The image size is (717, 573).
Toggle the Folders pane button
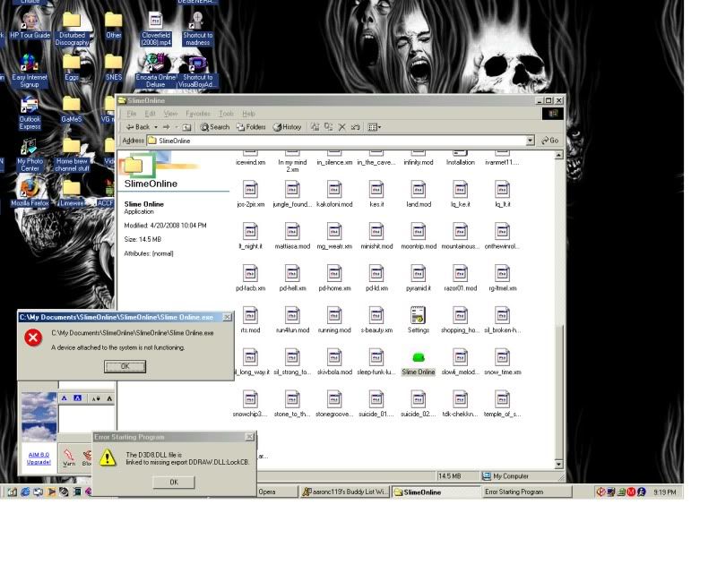click(251, 127)
